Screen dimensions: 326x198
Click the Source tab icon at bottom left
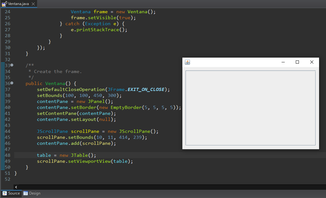pyautogui.click(x=4, y=193)
